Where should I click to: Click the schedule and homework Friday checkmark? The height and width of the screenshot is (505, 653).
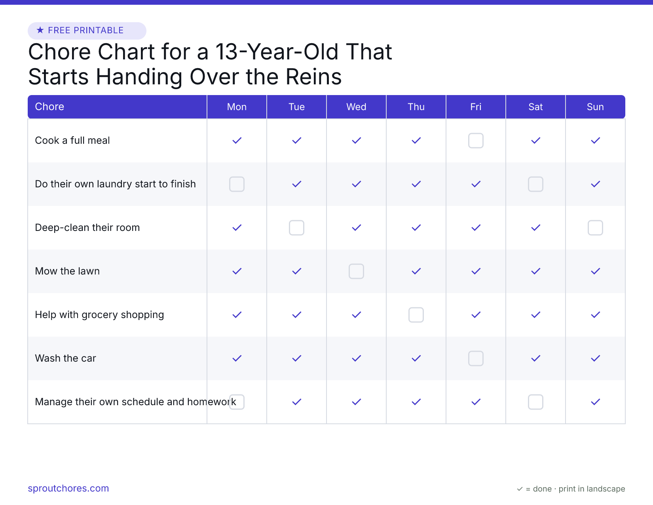pyautogui.click(x=476, y=402)
